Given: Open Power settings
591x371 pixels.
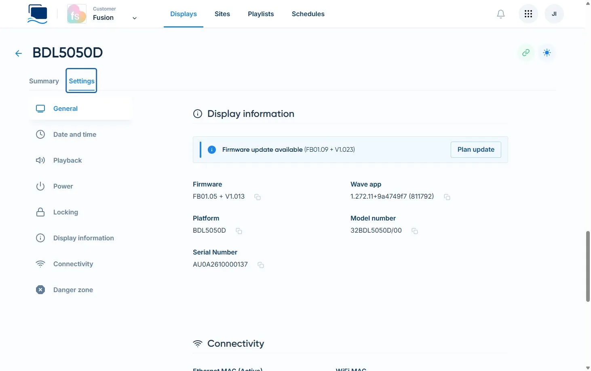Looking at the screenshot, I should [x=81, y=186].
